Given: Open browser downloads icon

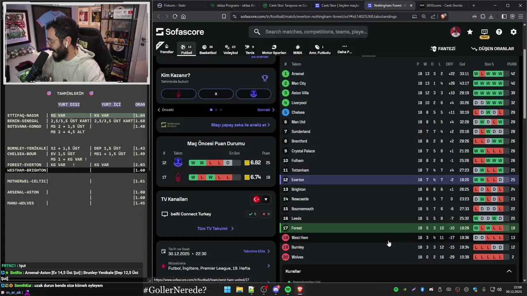Looking at the screenshot, I should [x=491, y=16].
